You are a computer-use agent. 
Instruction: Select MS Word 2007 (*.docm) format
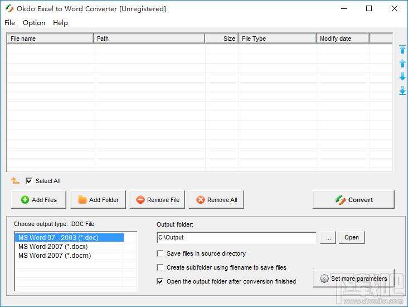(x=69, y=256)
